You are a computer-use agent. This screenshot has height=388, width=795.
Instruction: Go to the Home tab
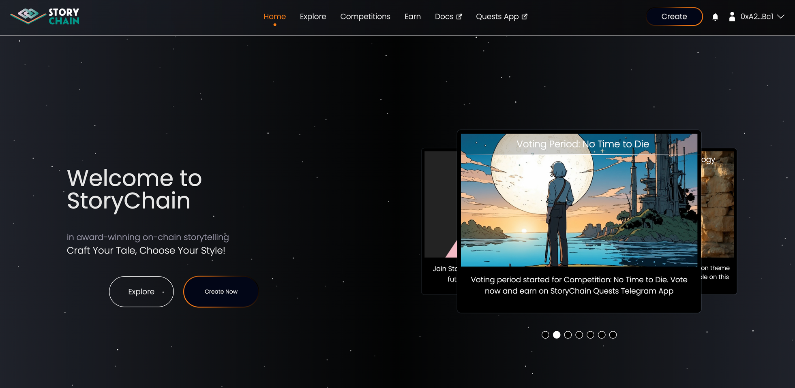[x=274, y=17]
